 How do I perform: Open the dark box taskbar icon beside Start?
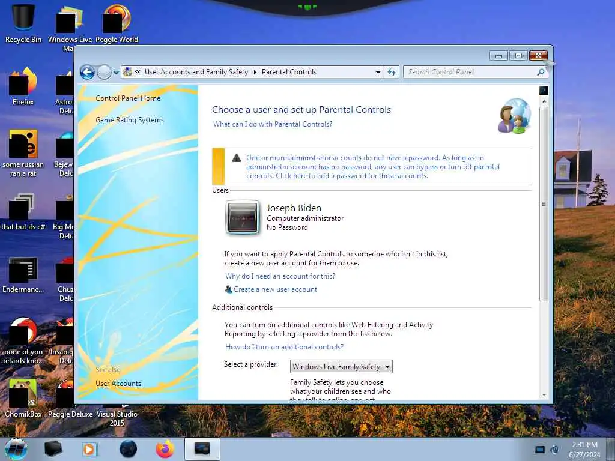click(x=53, y=449)
